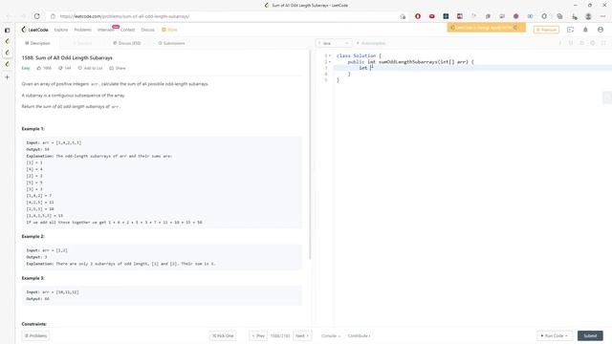Click the editor shortcuts icon
The height and width of the screenshot is (344, 612).
[571, 43]
